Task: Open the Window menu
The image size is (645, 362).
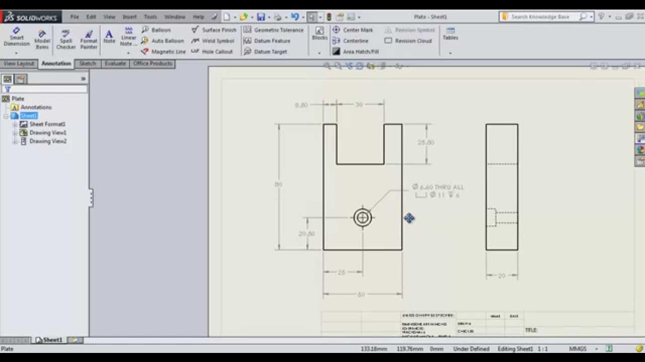Action: click(174, 17)
